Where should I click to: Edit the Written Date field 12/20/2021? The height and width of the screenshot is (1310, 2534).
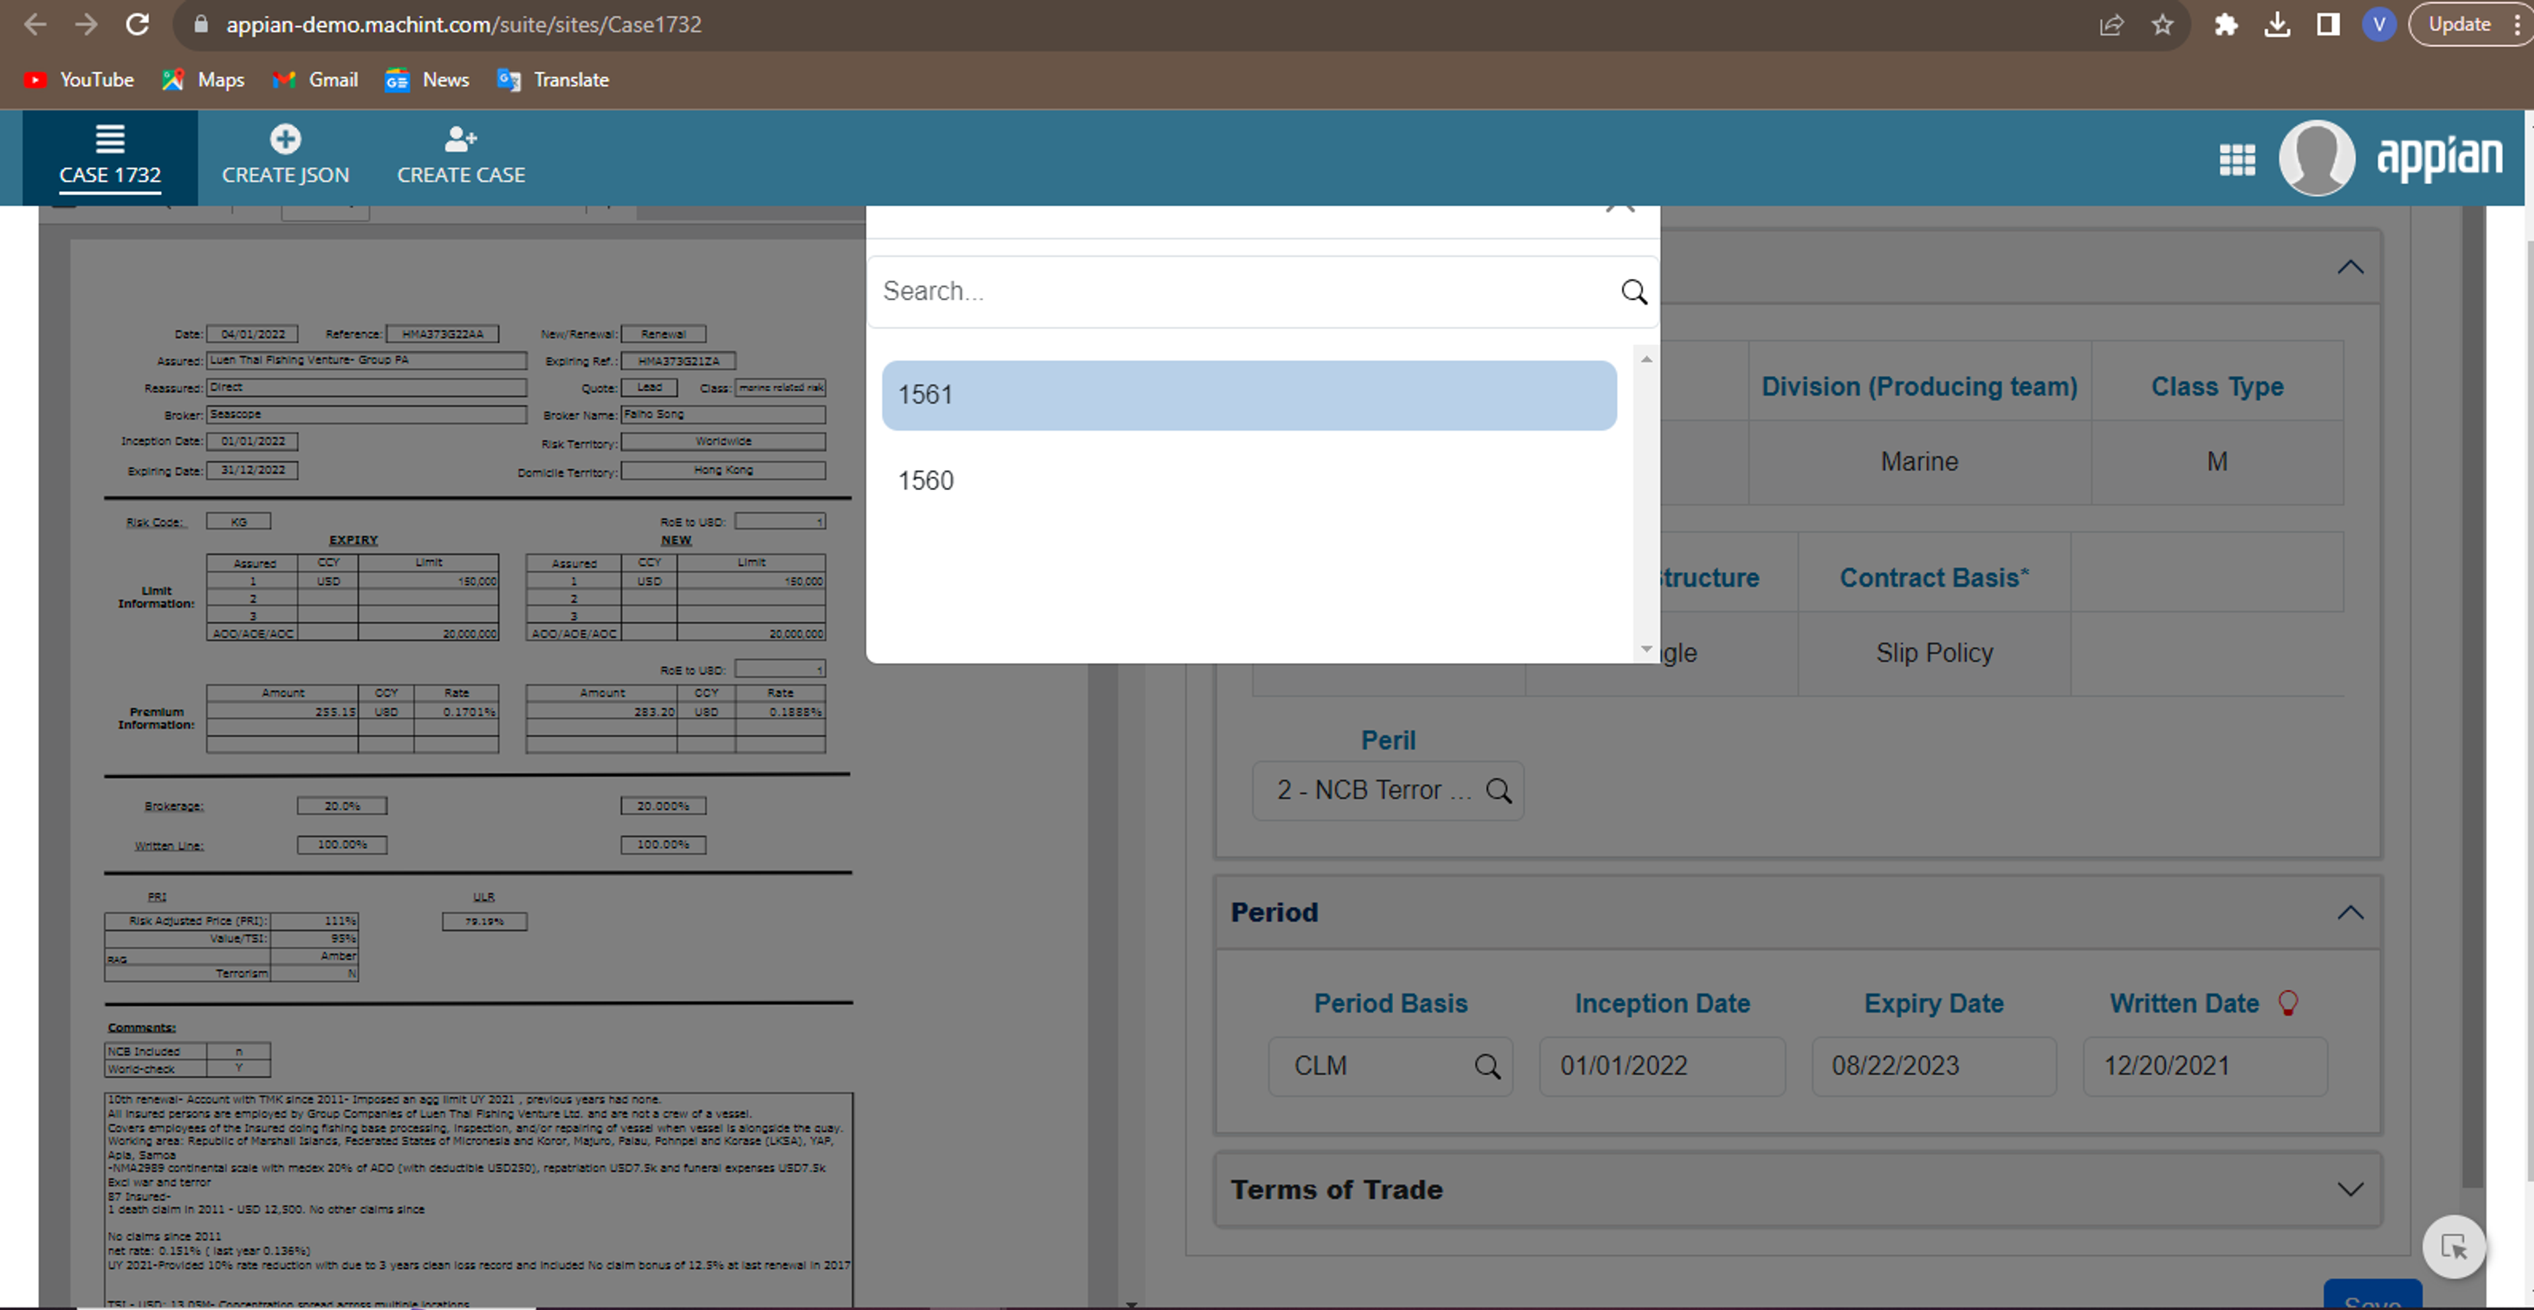point(2205,1066)
